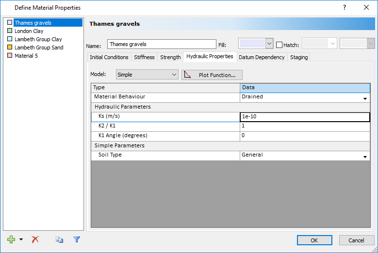Screen dimensions: 378x253
Task: Click the Soil Type label cell
Action: (x=165, y=156)
